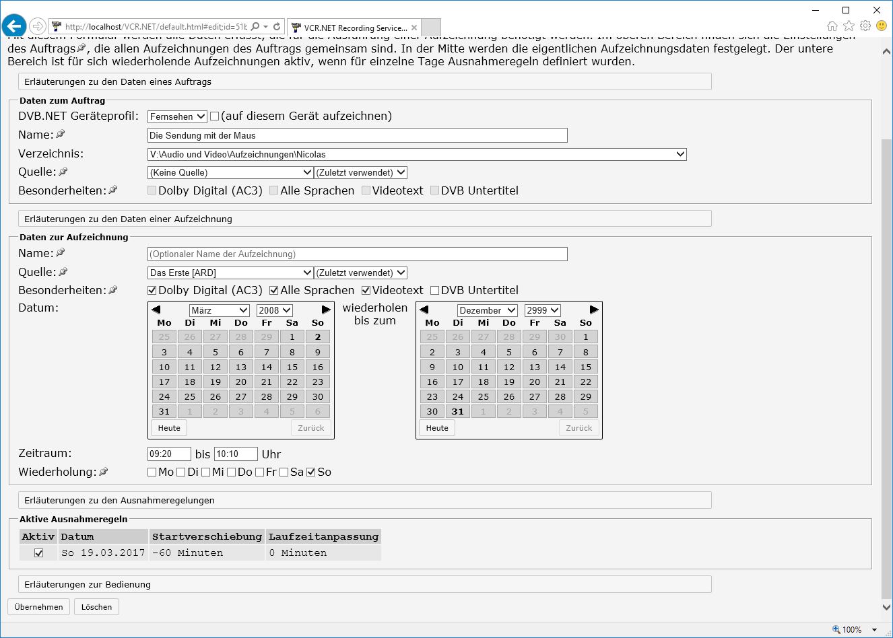Open the Verzeichnis directory dropdown

[x=417, y=154]
